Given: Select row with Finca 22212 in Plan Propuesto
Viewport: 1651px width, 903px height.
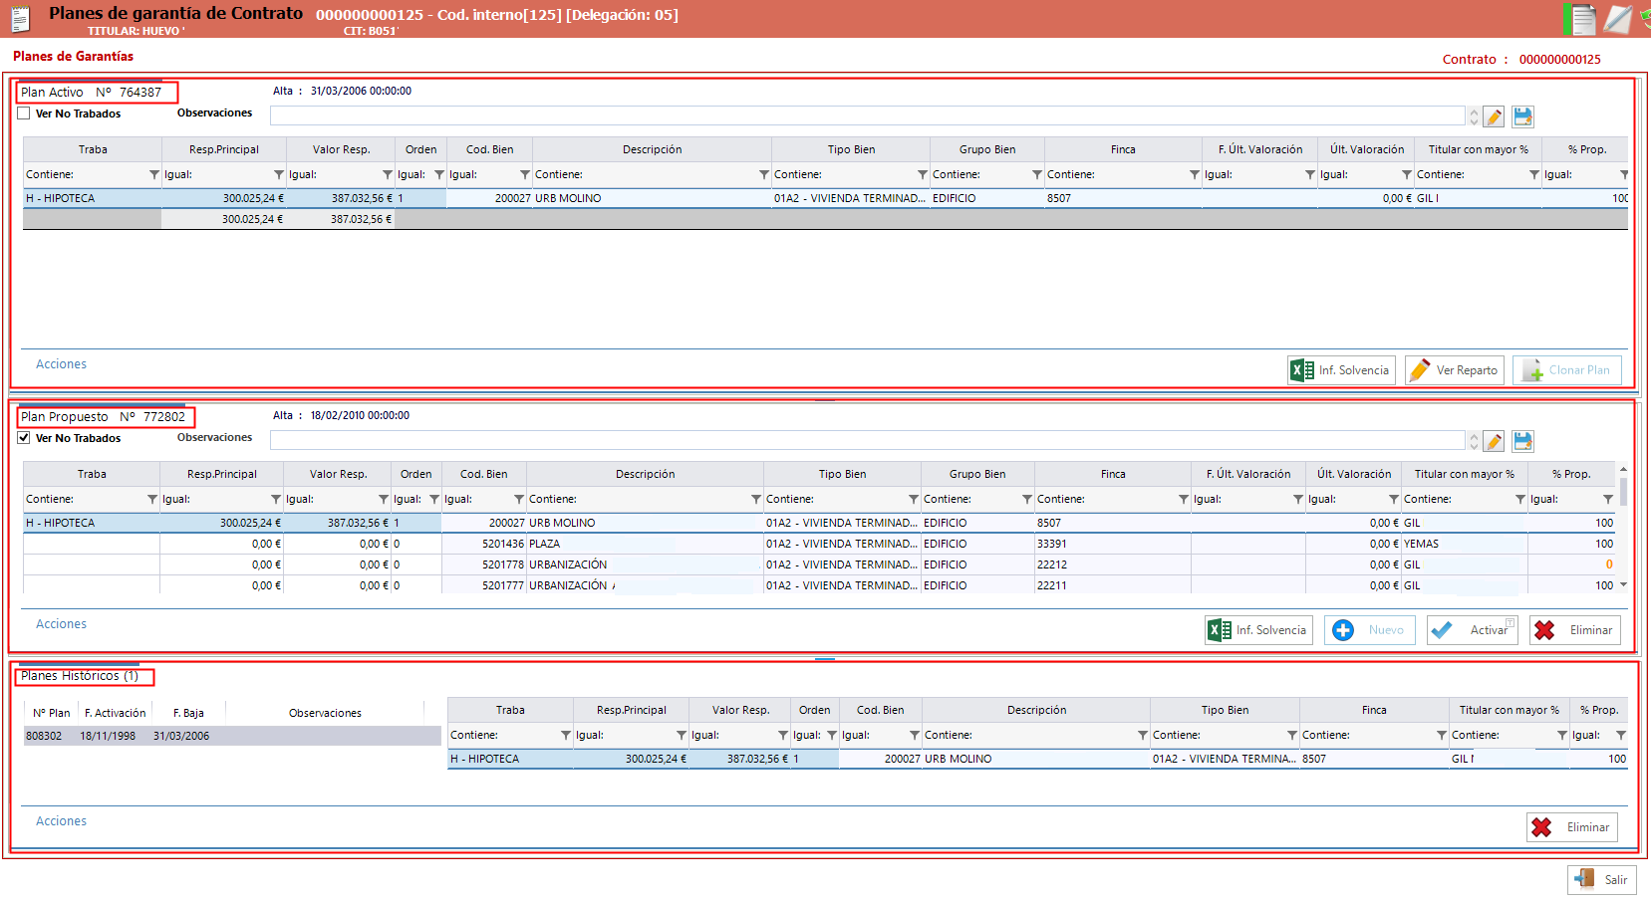Looking at the screenshot, I should pyautogui.click(x=818, y=564).
